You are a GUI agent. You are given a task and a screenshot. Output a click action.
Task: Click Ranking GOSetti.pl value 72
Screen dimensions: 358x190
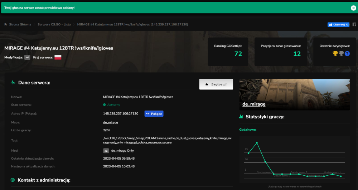(x=238, y=54)
